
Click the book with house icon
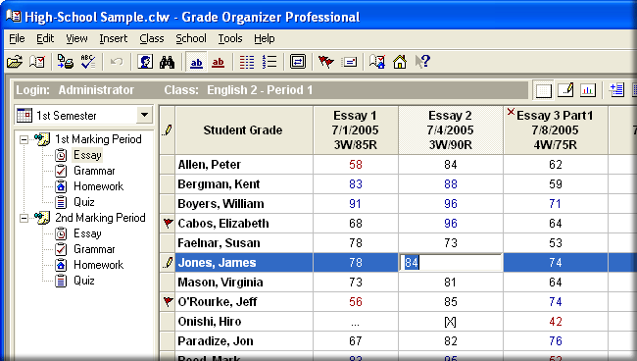pyautogui.click(x=377, y=62)
